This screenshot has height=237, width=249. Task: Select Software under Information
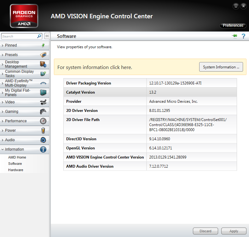pos(15,164)
